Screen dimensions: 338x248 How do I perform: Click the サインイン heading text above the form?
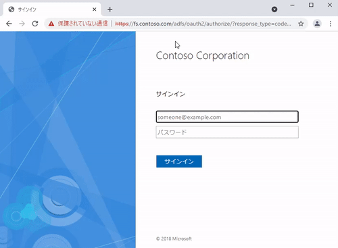[170, 94]
